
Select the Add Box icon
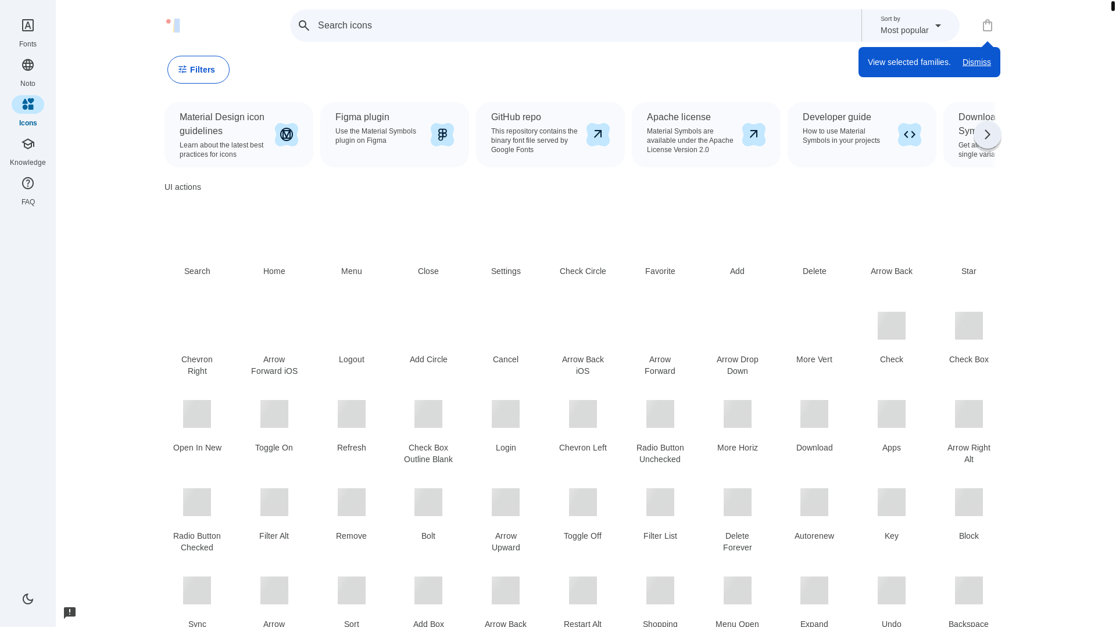pyautogui.click(x=428, y=590)
